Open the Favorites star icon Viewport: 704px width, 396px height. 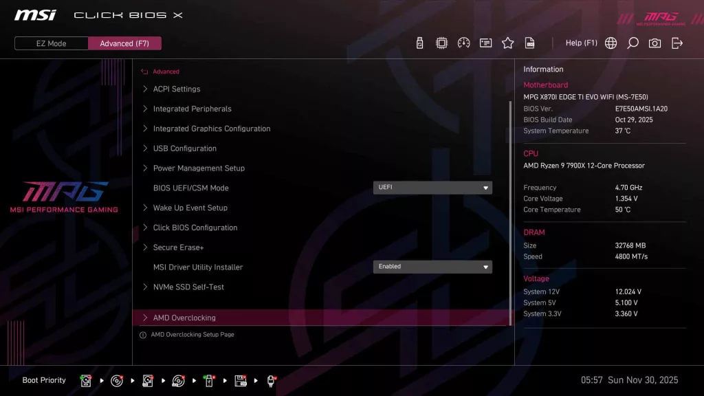[x=507, y=43]
